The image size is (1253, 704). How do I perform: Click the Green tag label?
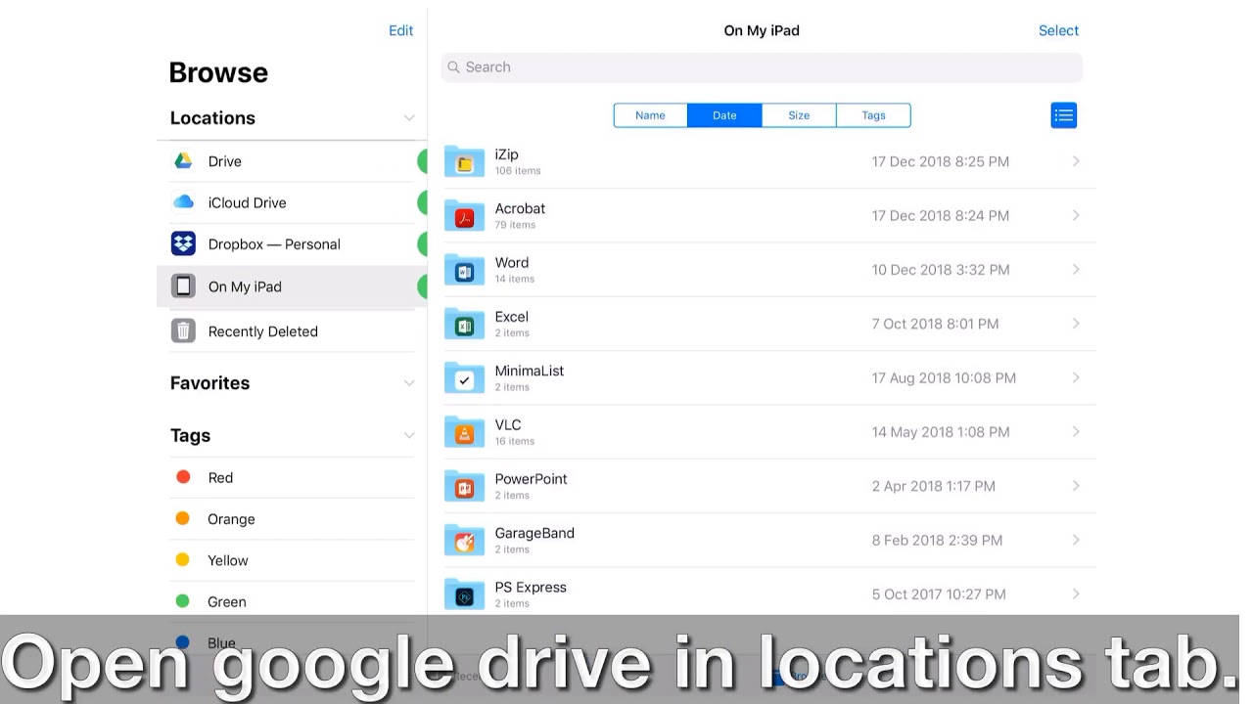[226, 602]
